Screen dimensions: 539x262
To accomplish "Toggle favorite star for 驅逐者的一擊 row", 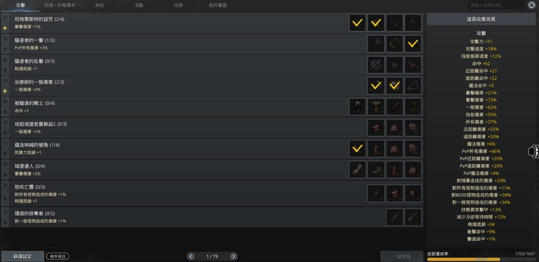I will click(x=5, y=49).
